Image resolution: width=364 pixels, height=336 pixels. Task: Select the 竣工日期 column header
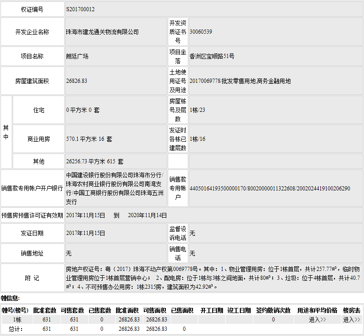coord(239,310)
